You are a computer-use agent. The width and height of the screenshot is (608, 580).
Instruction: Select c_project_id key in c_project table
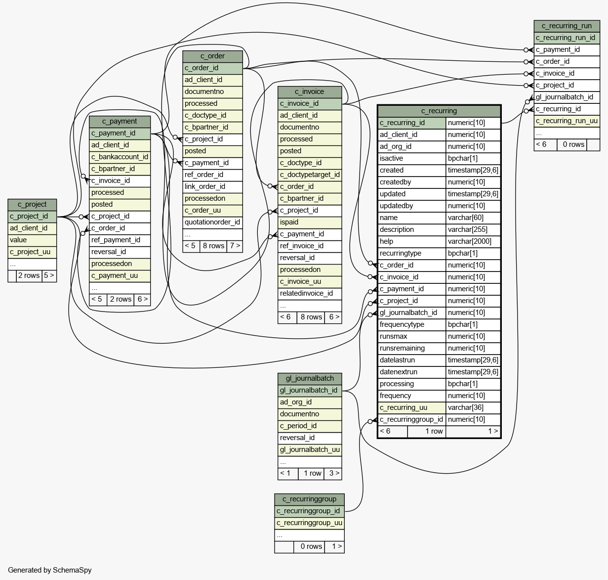pos(32,217)
